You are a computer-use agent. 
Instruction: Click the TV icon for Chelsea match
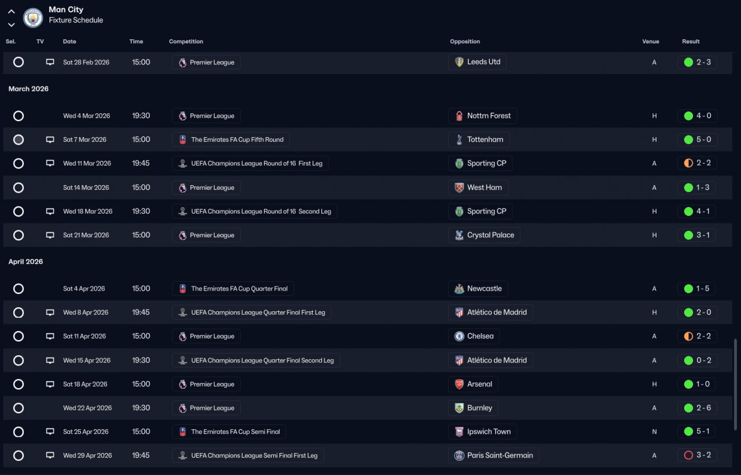click(x=50, y=336)
